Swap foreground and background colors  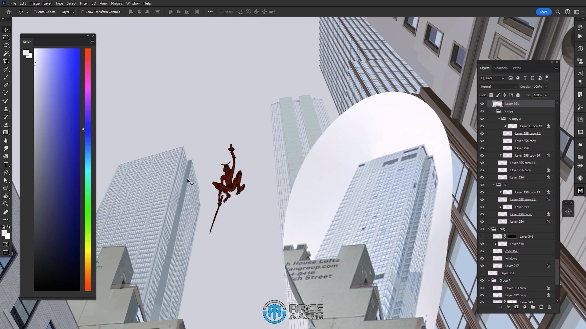[x=9, y=227]
